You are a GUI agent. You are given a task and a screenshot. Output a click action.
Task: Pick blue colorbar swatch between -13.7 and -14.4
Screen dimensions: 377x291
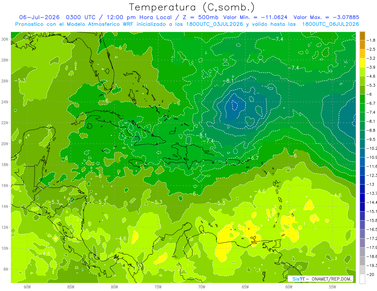coord(362,197)
